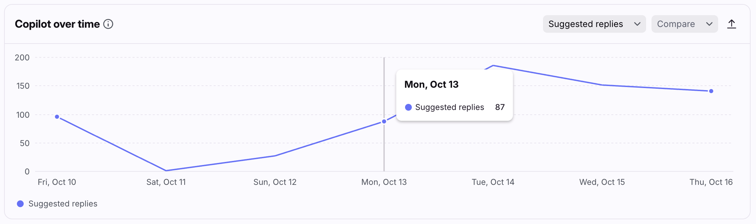Image resolution: width=756 pixels, height=224 pixels.
Task: Click the Wed, Oct 15 axis label
Action: coord(602,182)
